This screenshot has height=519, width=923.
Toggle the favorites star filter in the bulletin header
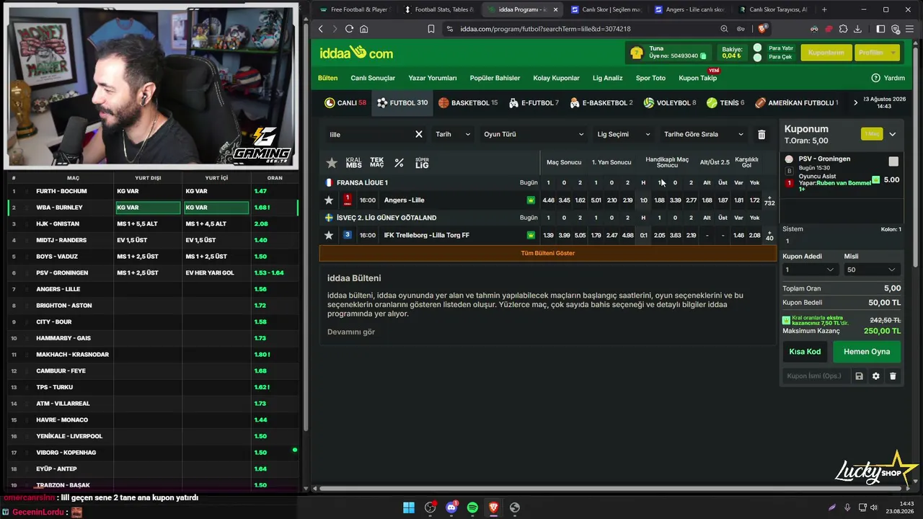tap(332, 163)
